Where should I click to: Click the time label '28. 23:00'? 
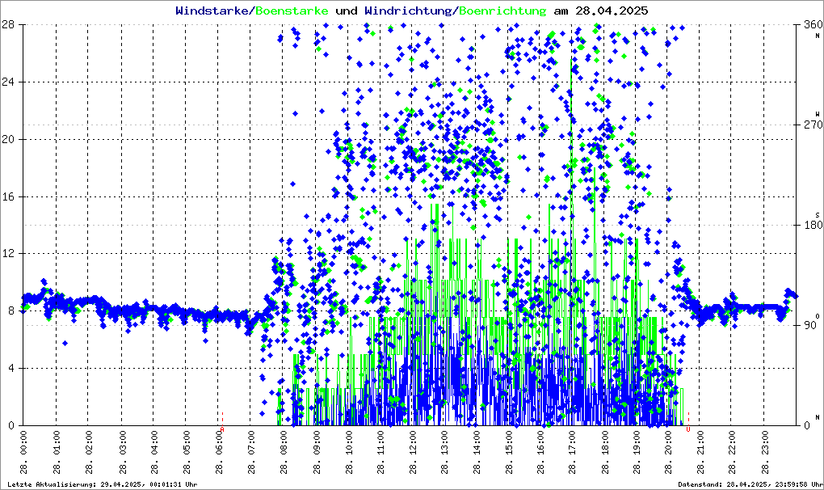[767, 452]
